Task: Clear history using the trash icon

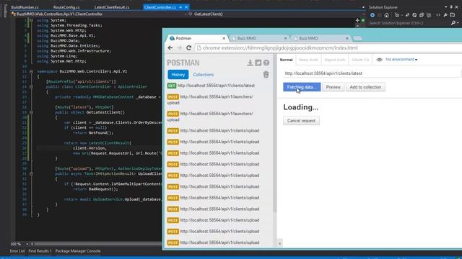Action: click(266, 75)
